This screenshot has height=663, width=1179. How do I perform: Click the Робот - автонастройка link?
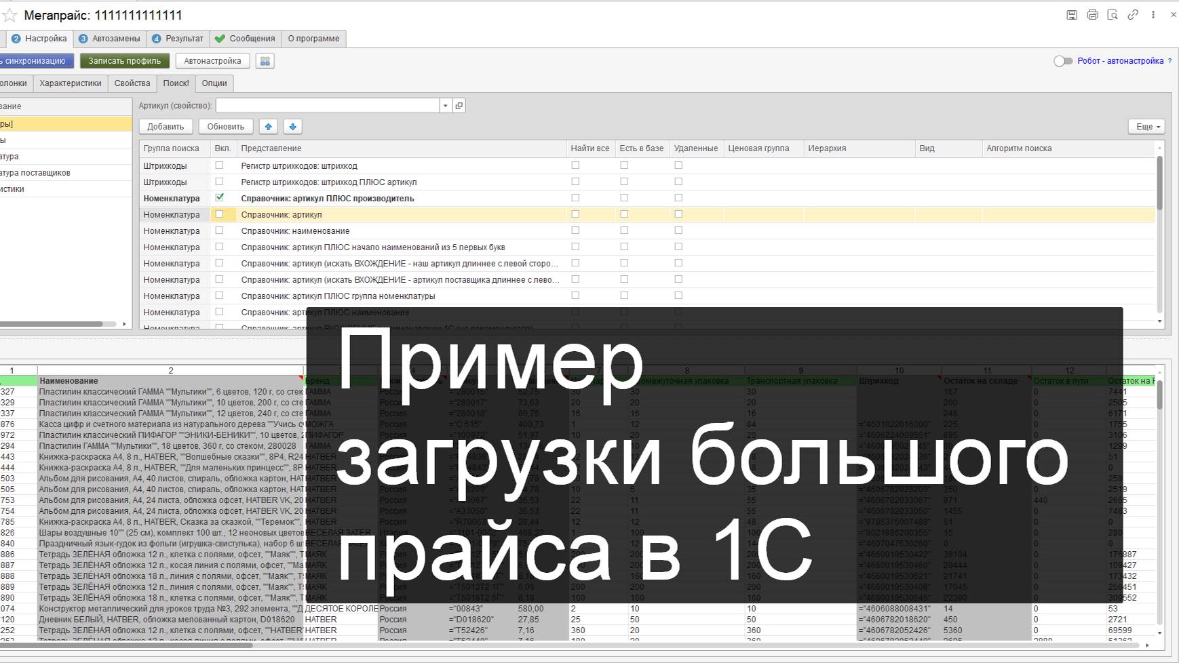1120,61
